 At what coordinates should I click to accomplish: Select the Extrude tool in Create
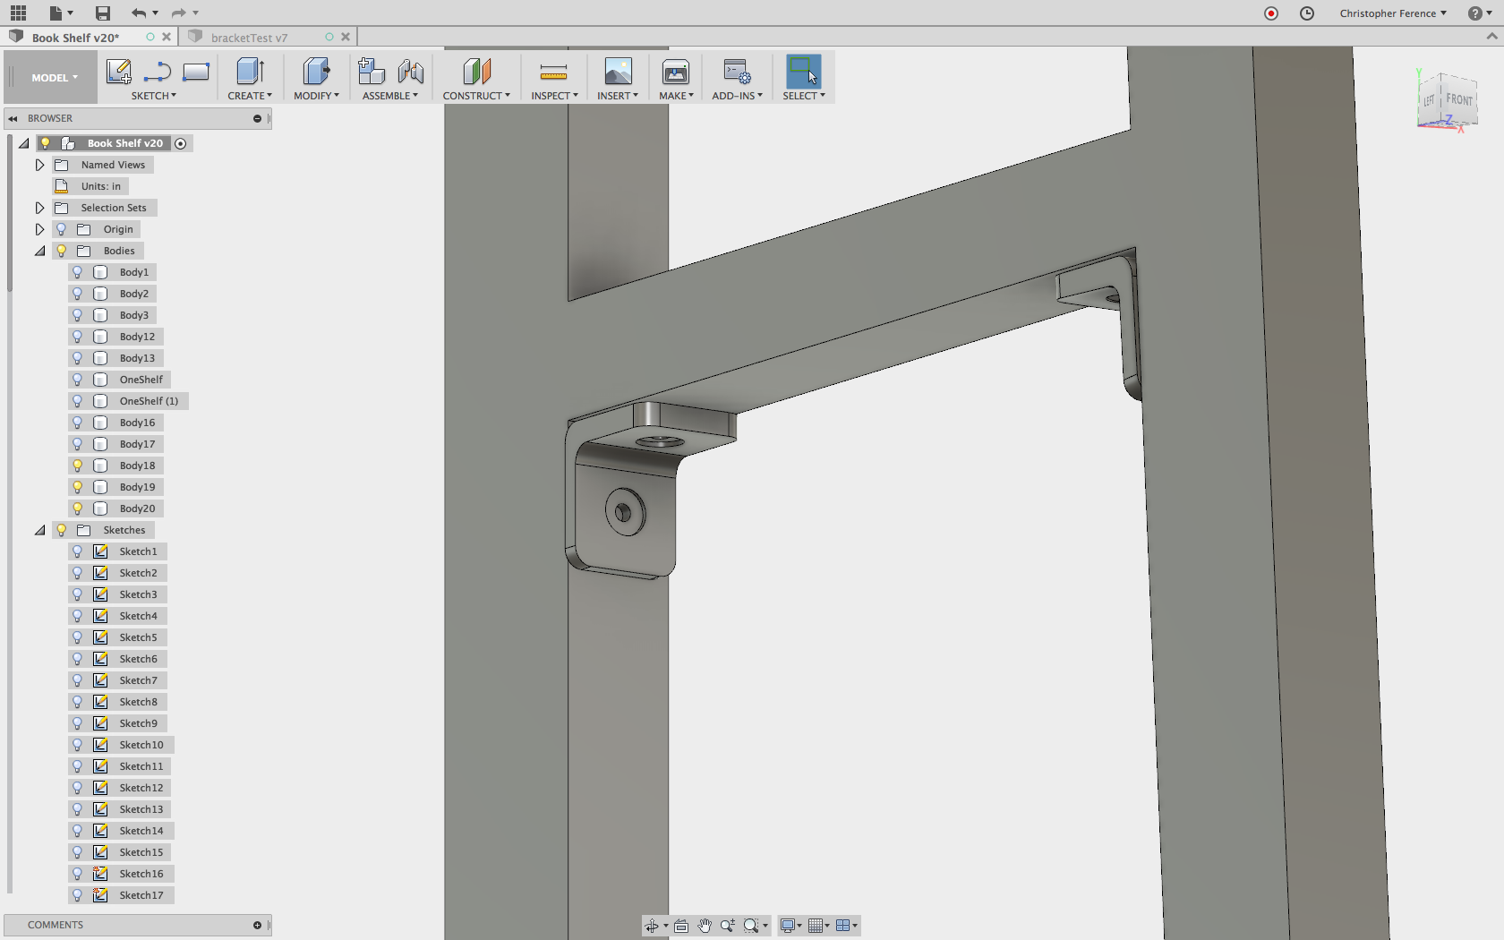pyautogui.click(x=250, y=72)
